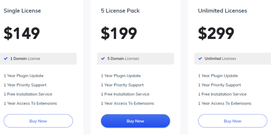Click the $149 price
Viewport: 271px width, 138px height.
pos(22,33)
